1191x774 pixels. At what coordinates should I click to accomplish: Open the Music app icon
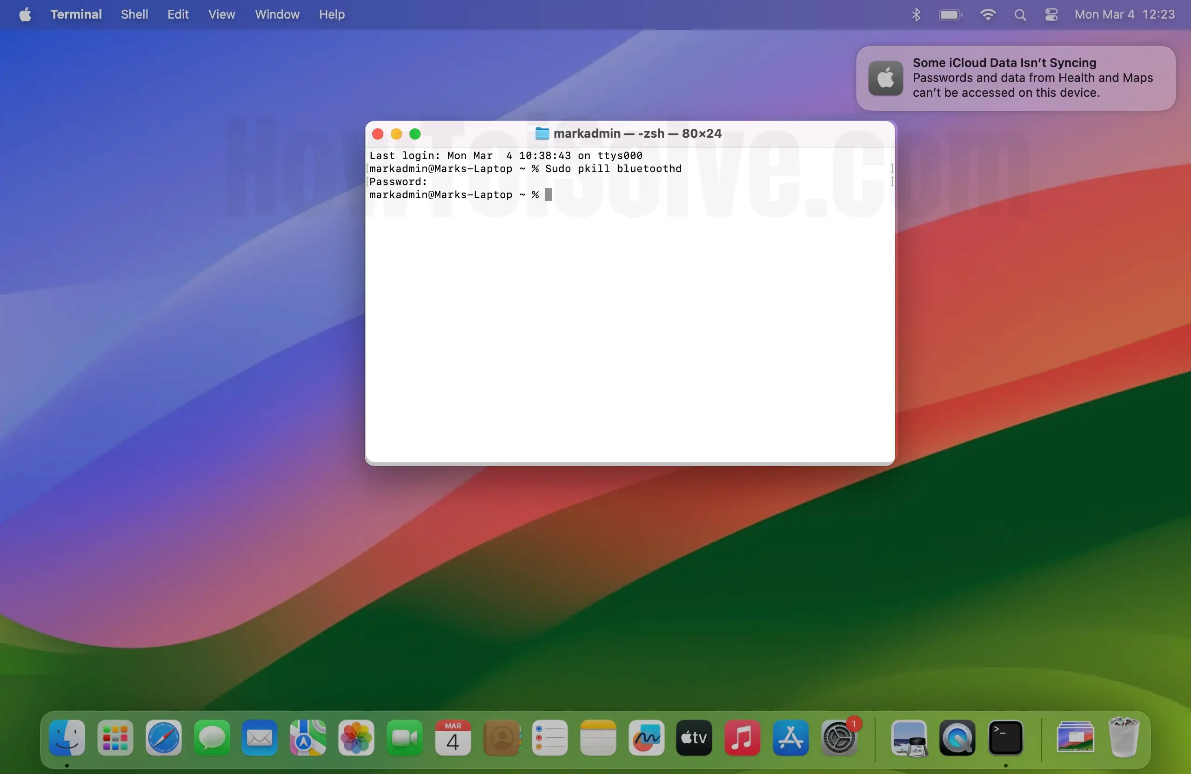point(742,737)
